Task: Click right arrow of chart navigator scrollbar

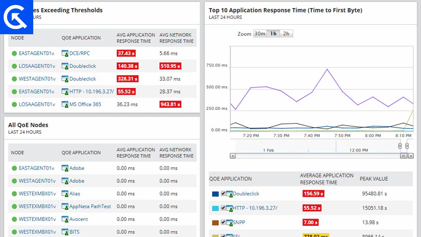Action: [410, 156]
